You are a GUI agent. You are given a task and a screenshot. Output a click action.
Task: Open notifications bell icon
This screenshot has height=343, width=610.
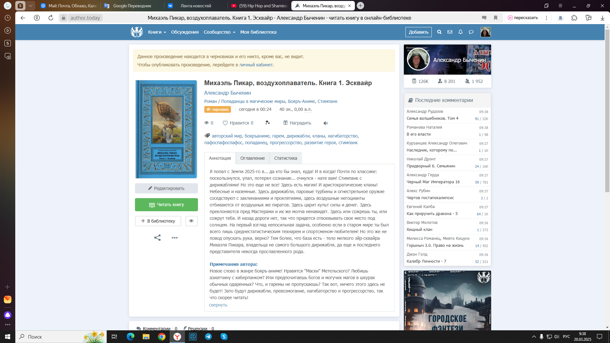[460, 32]
